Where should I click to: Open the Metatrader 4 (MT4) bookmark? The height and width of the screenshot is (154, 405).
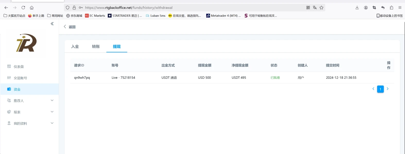[223, 16]
